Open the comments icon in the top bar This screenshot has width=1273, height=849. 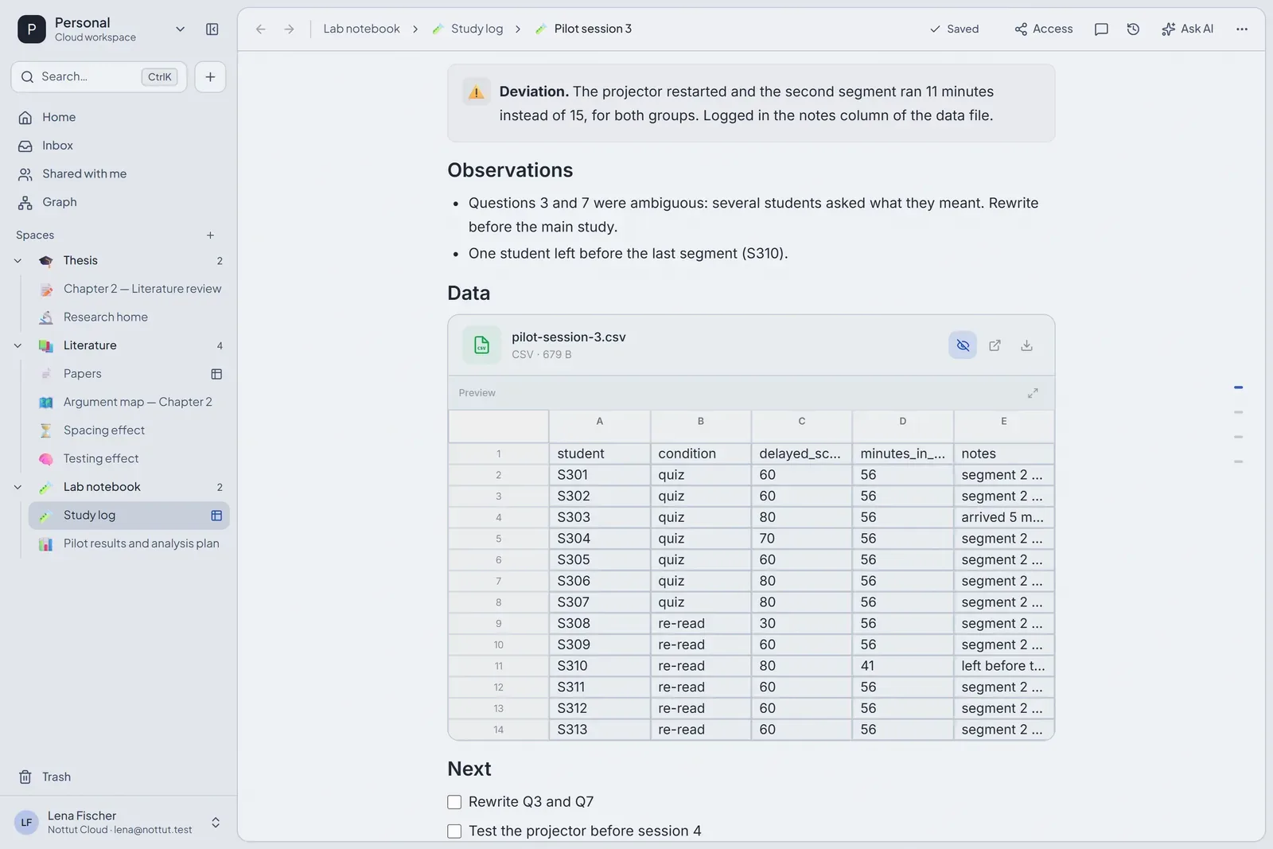click(1101, 29)
